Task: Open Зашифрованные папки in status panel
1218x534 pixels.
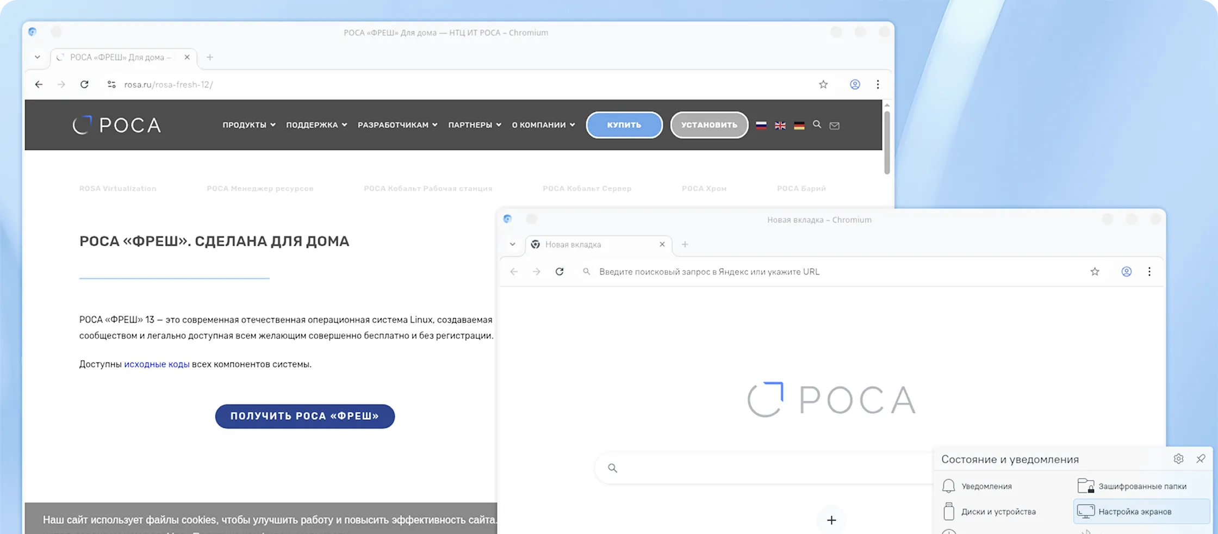Action: [1132, 486]
